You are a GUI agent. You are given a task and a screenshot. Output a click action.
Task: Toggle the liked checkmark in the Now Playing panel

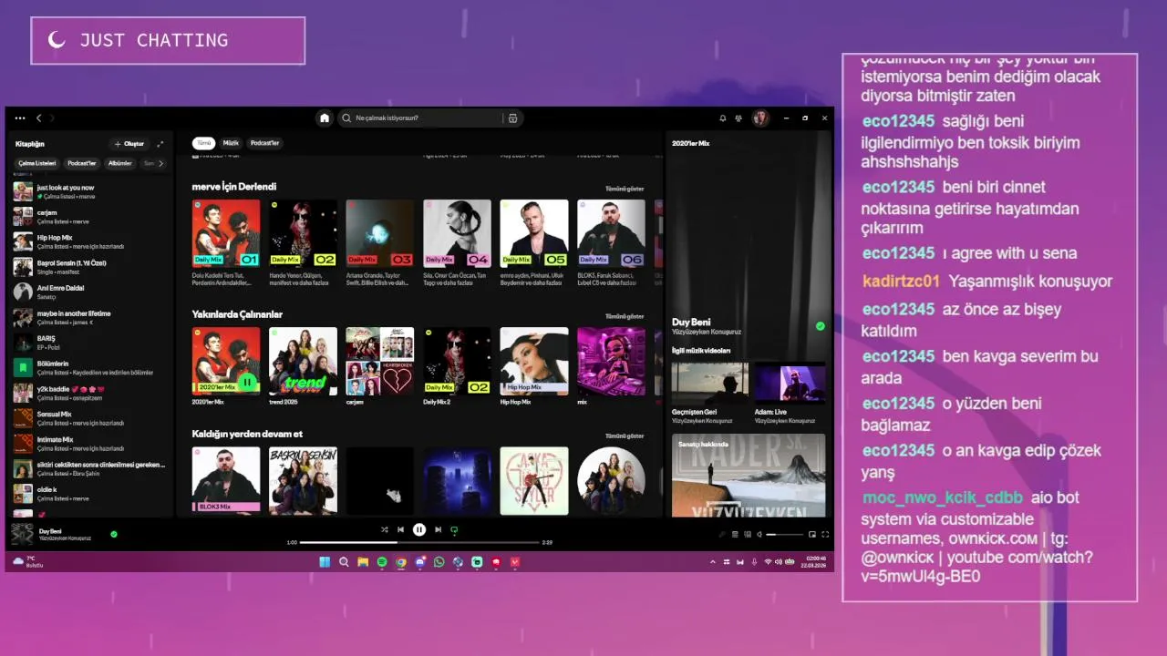(x=820, y=325)
